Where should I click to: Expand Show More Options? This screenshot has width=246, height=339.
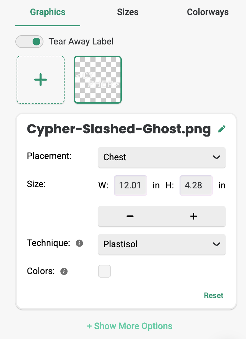coord(129,326)
